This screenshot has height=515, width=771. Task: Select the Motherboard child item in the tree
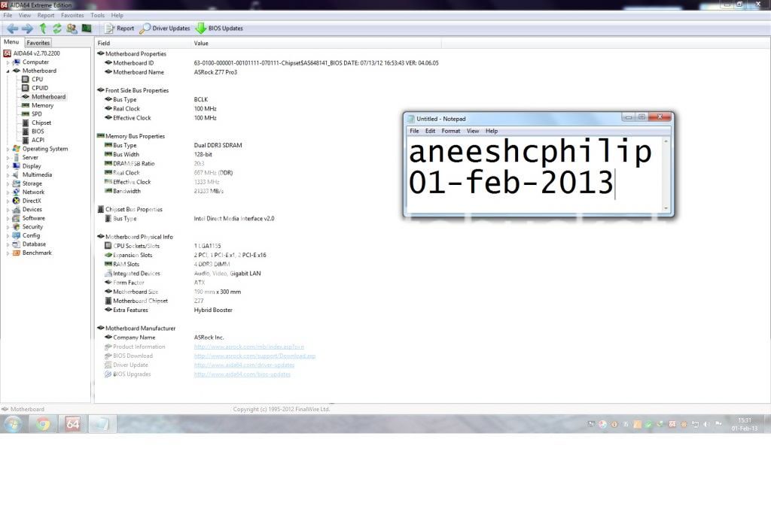(49, 97)
